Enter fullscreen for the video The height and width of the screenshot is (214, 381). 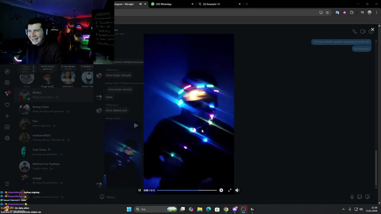click(x=229, y=190)
